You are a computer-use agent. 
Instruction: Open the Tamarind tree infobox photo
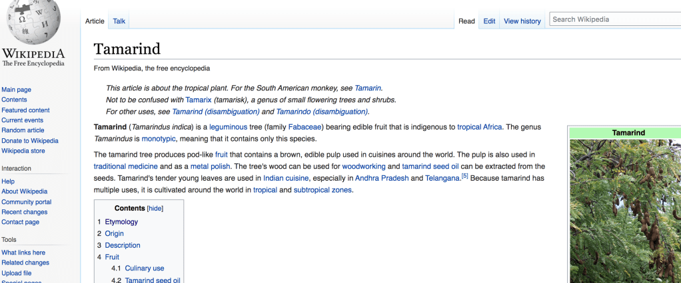tap(625, 209)
